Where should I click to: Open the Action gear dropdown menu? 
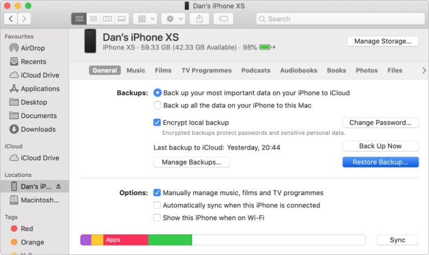(x=174, y=19)
